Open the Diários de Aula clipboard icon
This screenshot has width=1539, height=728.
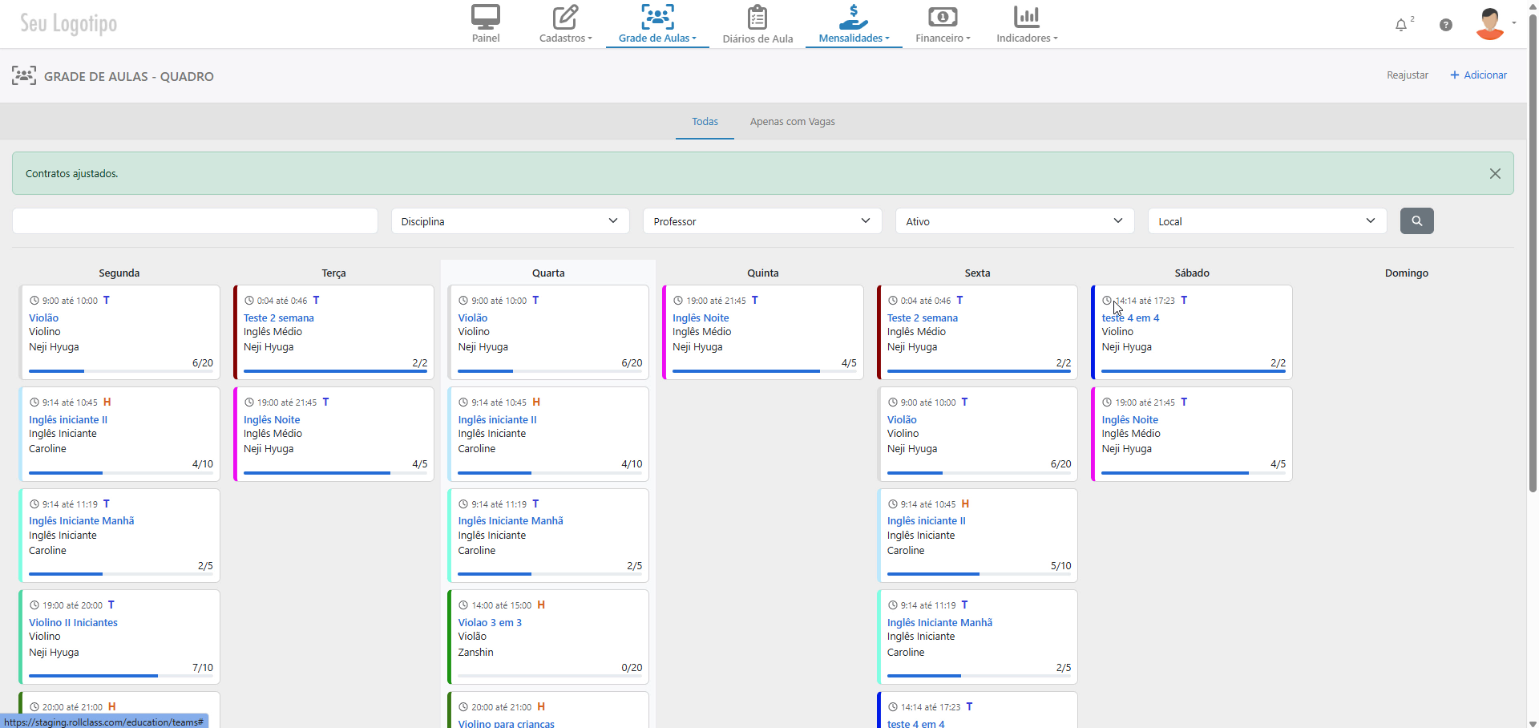pos(757,17)
